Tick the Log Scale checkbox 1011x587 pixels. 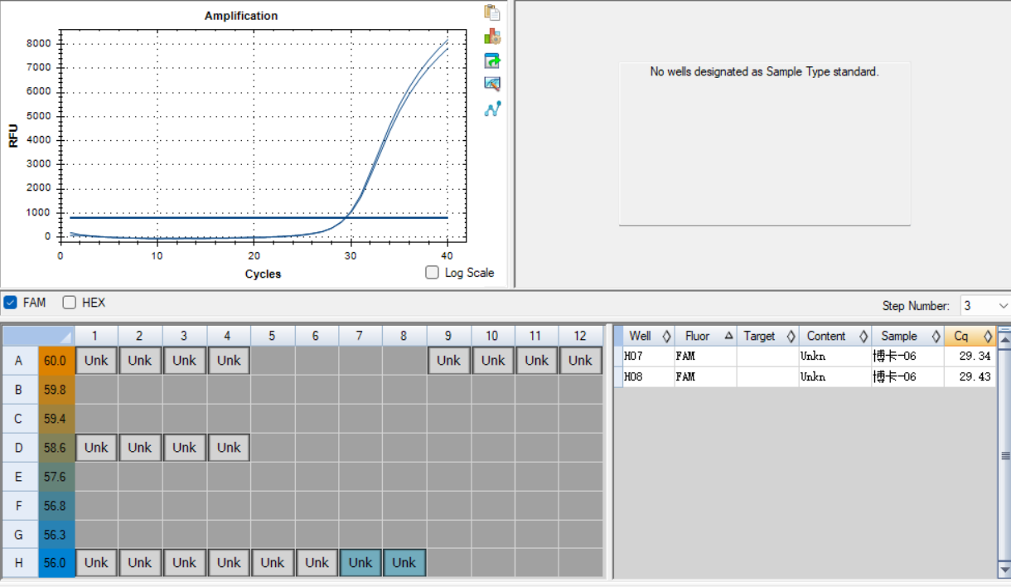click(x=432, y=272)
